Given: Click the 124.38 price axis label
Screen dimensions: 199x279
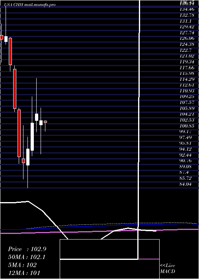Looking at the screenshot, I should pos(187,44).
